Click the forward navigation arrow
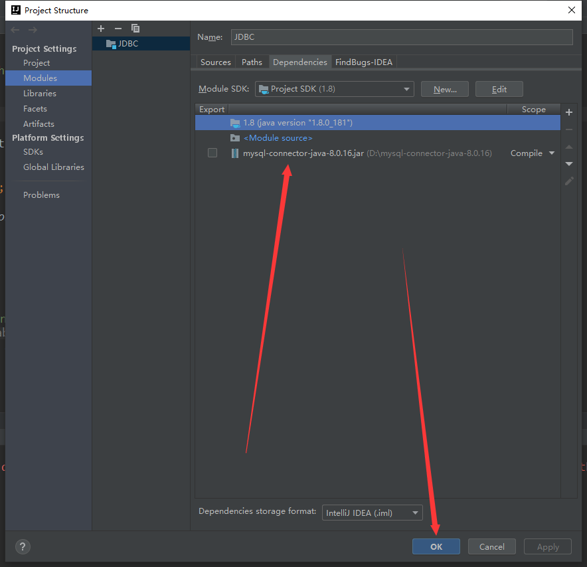 pyautogui.click(x=33, y=30)
